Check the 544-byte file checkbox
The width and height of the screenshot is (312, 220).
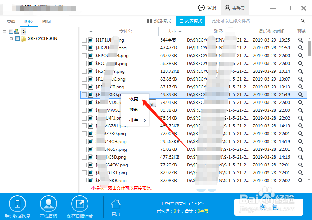coord(84,40)
